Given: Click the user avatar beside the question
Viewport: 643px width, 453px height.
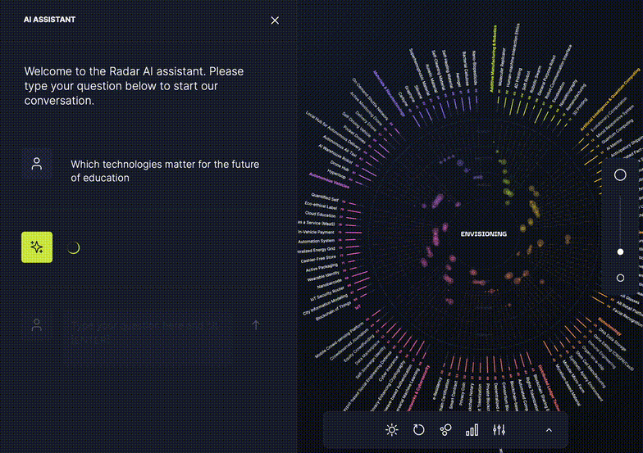Looking at the screenshot, I should [37, 164].
